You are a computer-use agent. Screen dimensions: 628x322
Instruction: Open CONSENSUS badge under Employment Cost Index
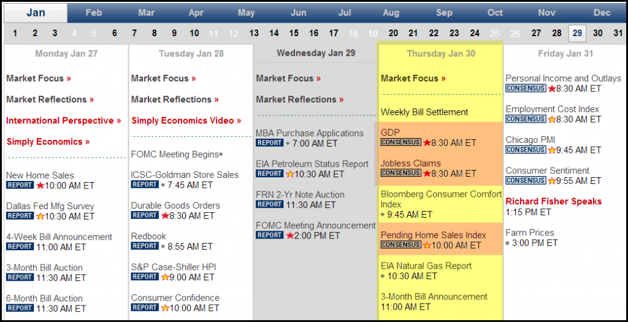pos(526,119)
